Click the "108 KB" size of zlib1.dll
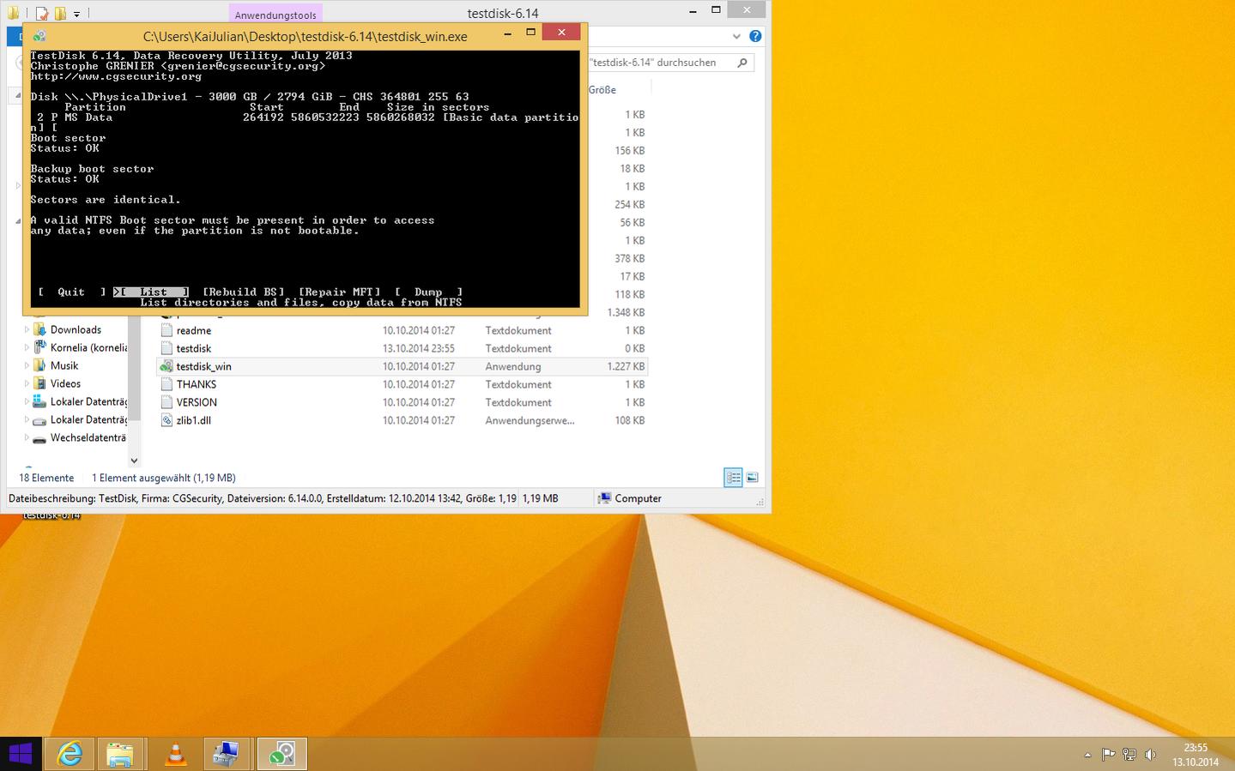The image size is (1235, 771). click(x=630, y=420)
